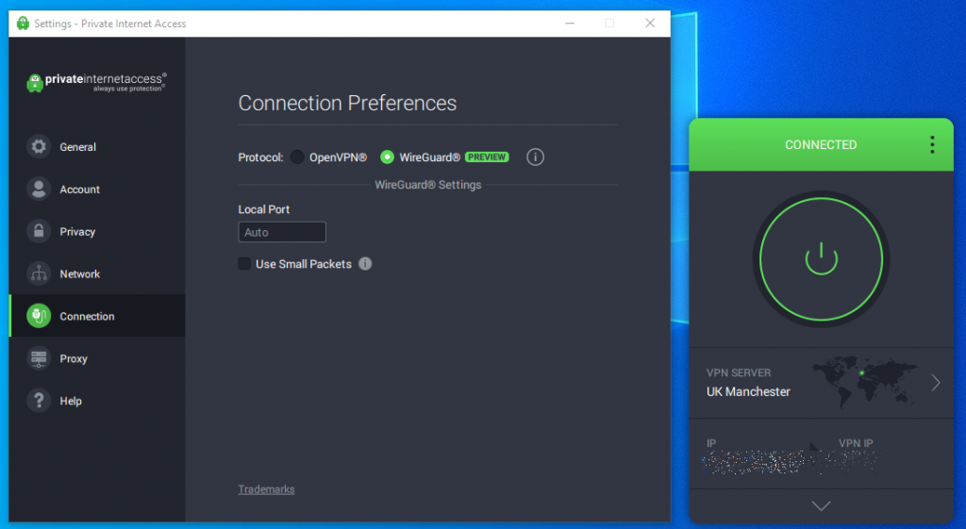
Task: Open server list via VPN Server chevron
Action: [x=936, y=383]
